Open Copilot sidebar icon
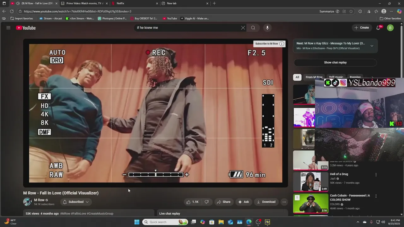 [399, 11]
